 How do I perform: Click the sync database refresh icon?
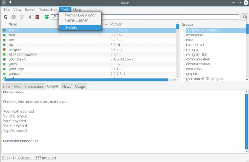(5, 17)
